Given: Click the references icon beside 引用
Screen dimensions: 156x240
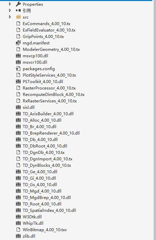Looking at the screenshot, I should (x=18, y=11).
